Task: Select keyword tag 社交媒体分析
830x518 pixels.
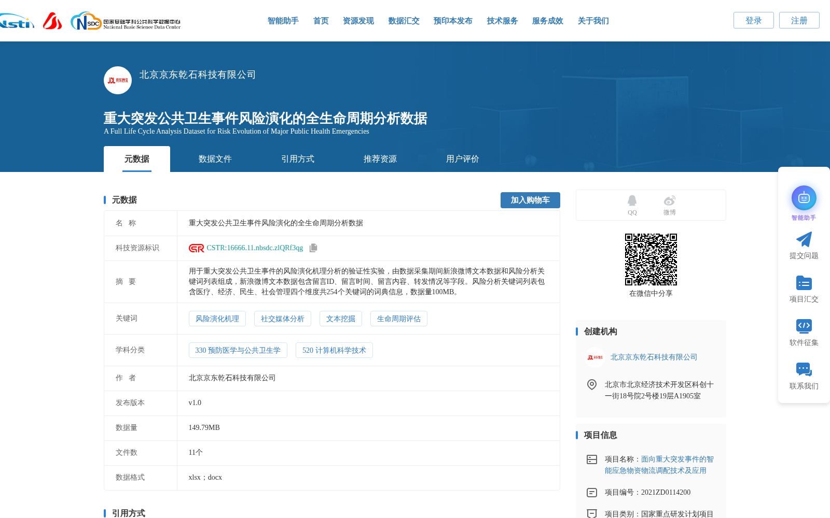Action: tap(283, 319)
